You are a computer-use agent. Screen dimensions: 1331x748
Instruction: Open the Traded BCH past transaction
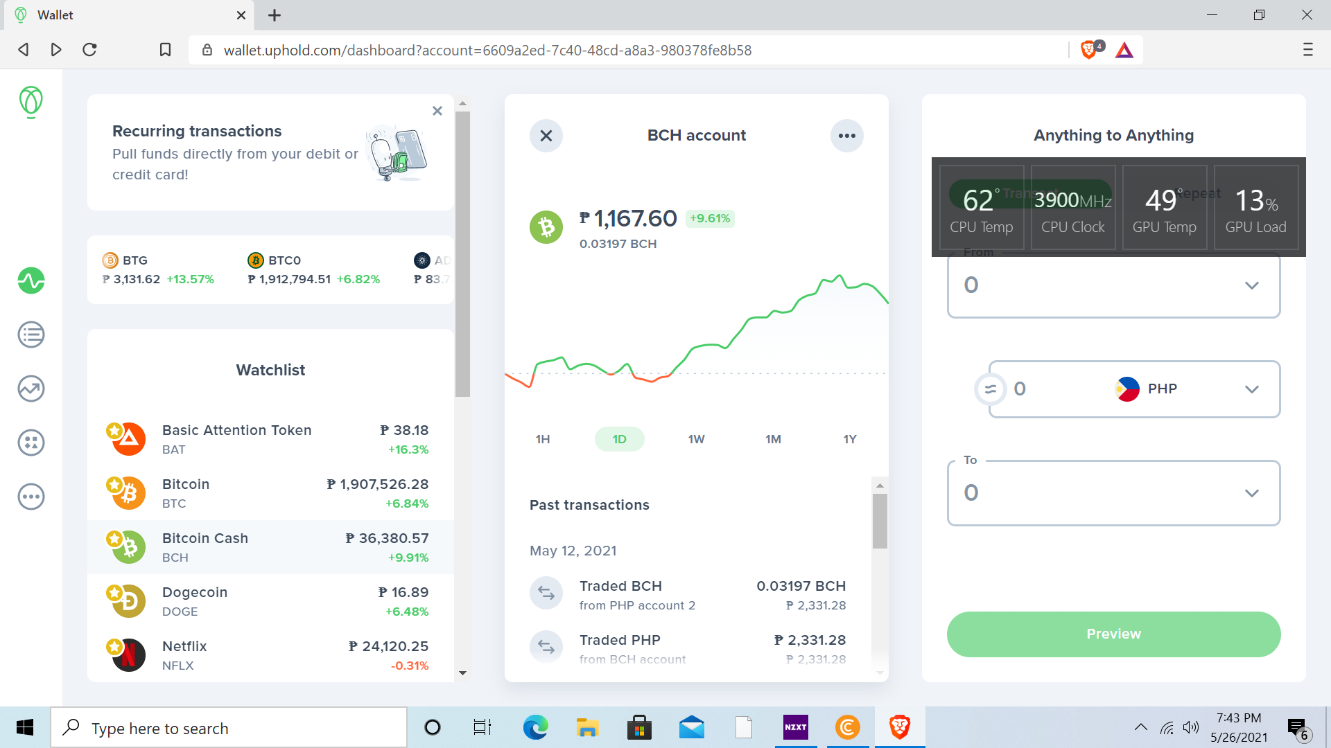pos(688,595)
